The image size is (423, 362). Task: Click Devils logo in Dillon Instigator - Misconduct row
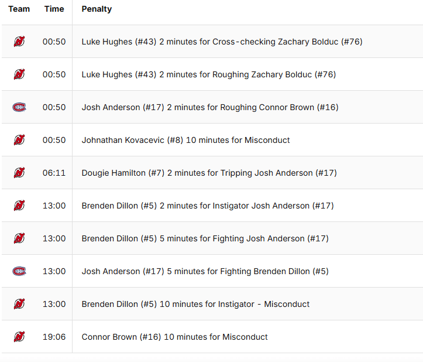tap(19, 304)
